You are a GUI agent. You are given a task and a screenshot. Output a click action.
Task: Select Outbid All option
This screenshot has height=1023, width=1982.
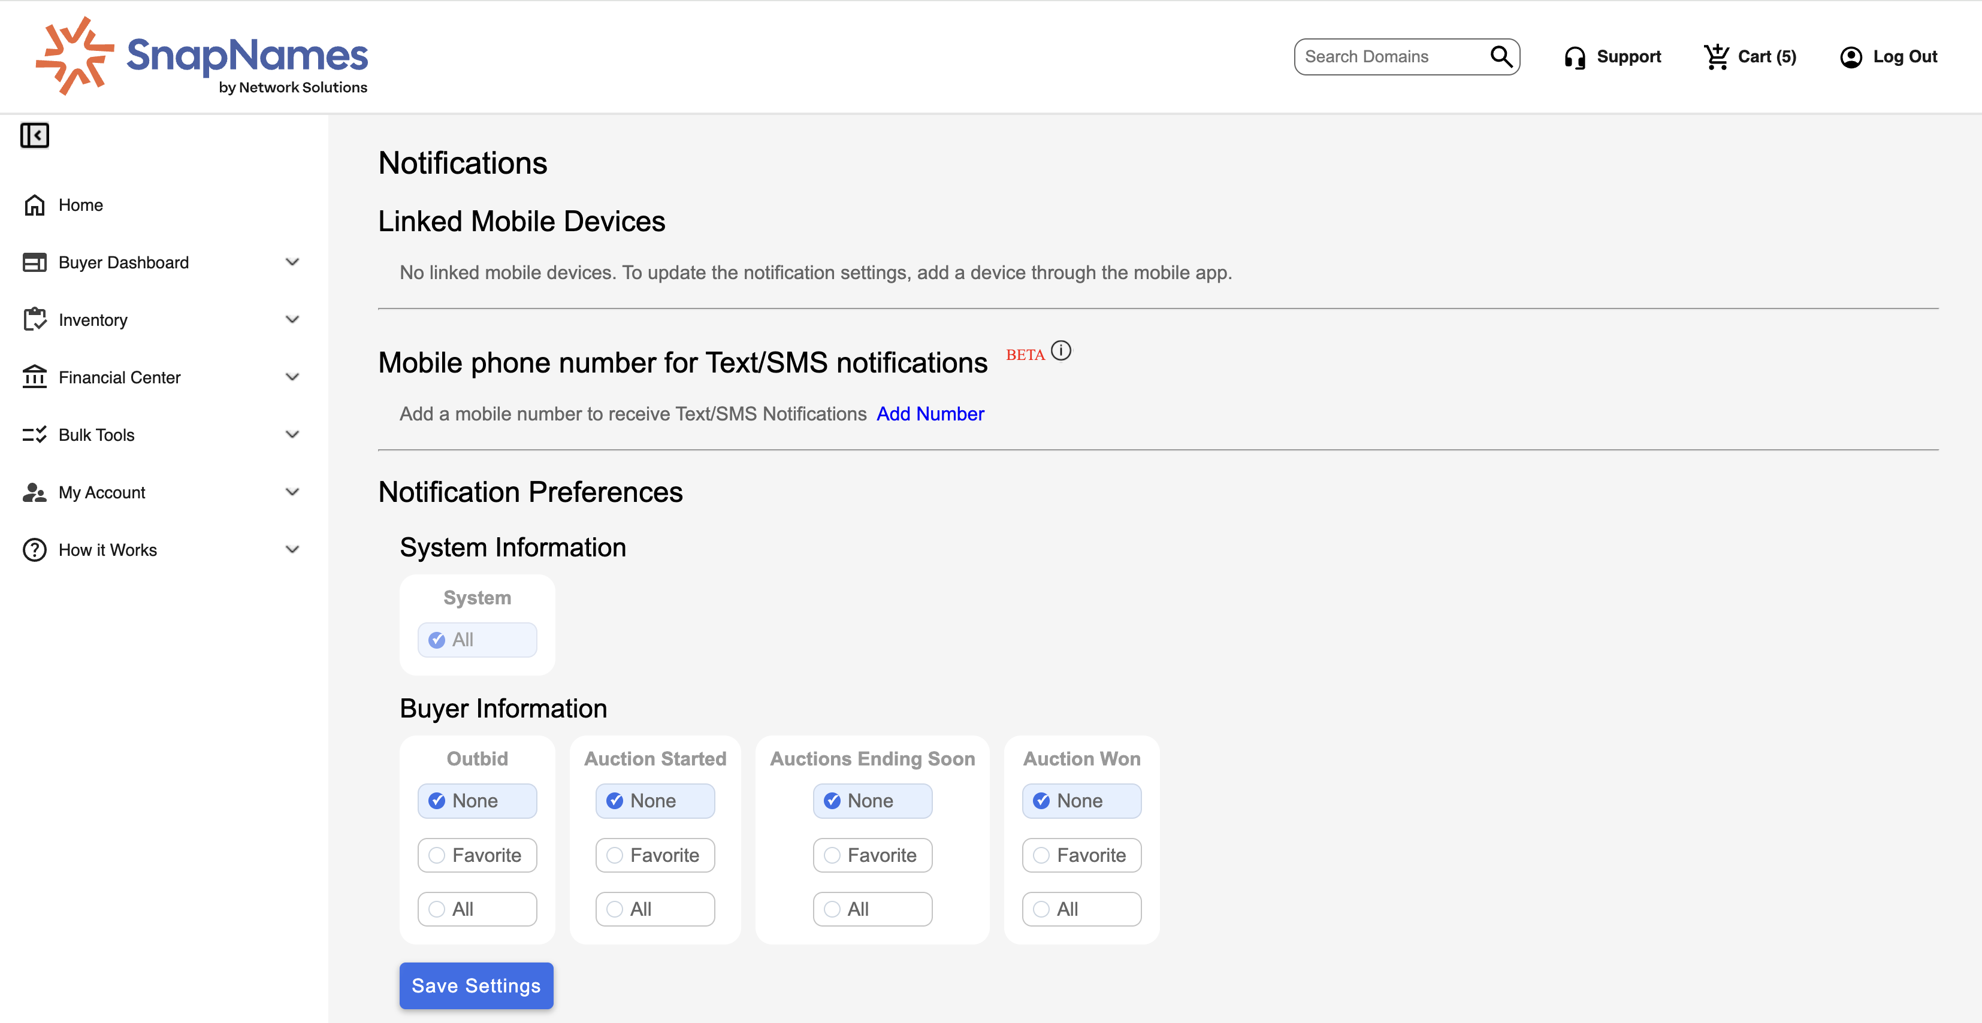[x=477, y=909]
